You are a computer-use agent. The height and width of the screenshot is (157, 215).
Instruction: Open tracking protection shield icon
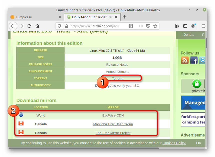59,26
